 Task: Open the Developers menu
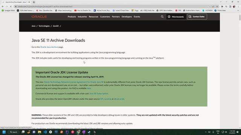(127, 16)
